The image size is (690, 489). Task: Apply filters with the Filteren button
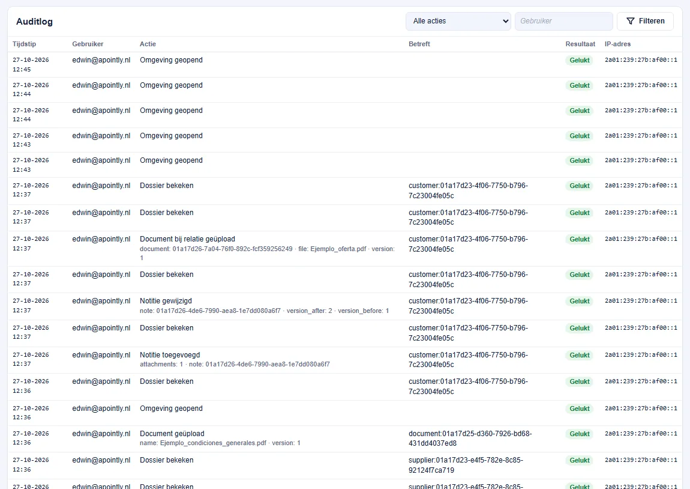pyautogui.click(x=645, y=21)
